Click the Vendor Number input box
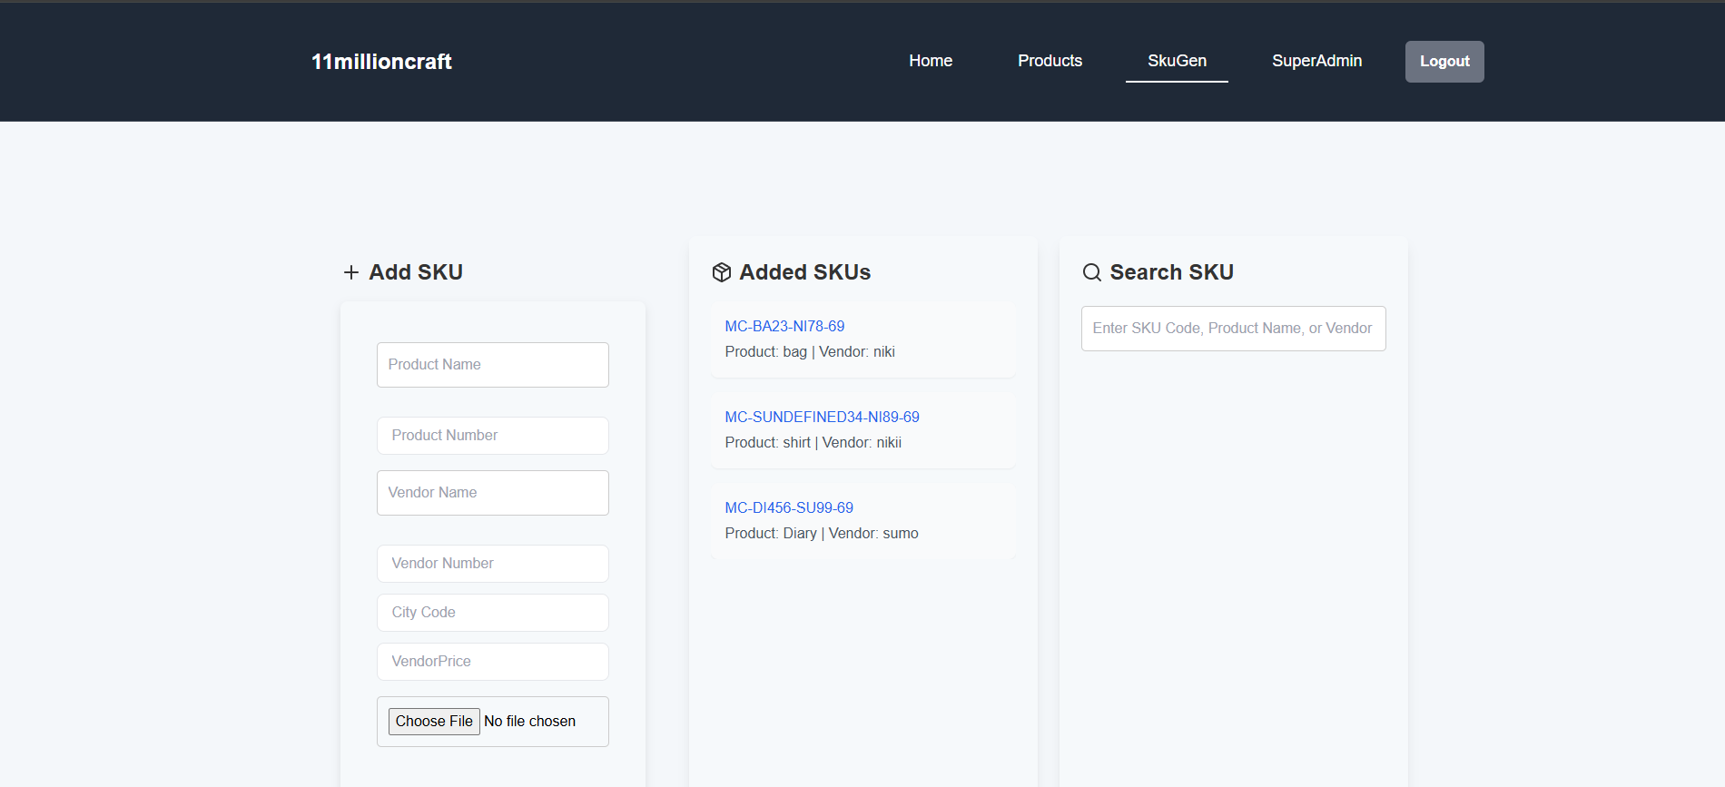1725x787 pixels. coord(492,564)
